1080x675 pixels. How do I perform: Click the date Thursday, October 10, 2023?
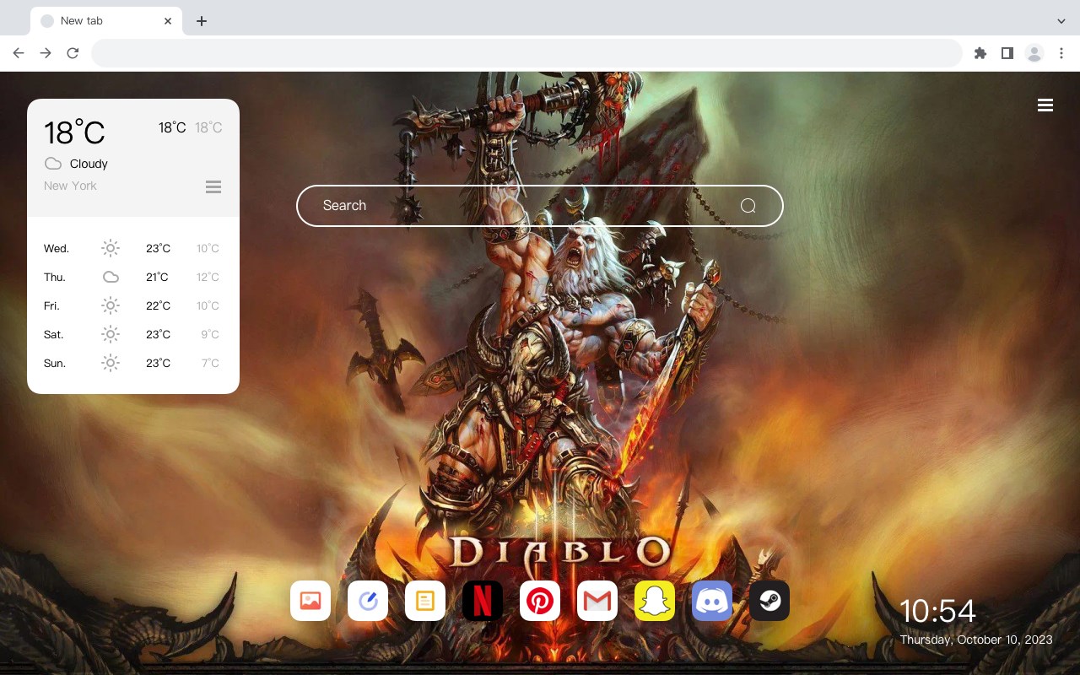pyautogui.click(x=976, y=640)
